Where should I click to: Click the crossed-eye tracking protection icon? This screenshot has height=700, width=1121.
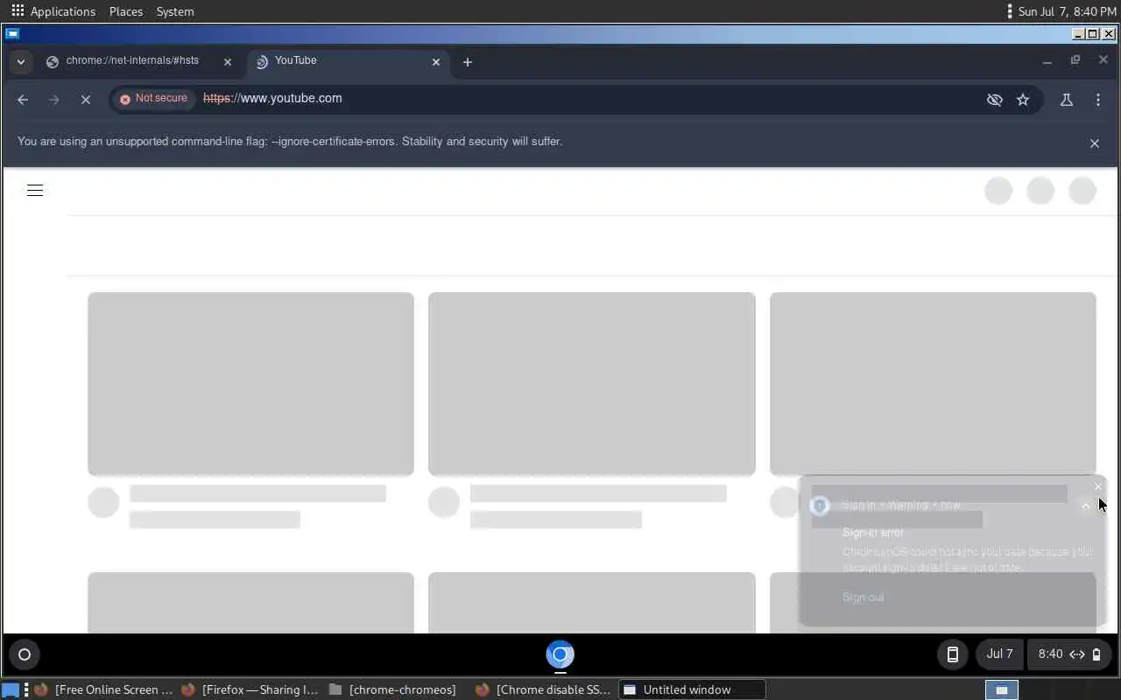coord(994,100)
